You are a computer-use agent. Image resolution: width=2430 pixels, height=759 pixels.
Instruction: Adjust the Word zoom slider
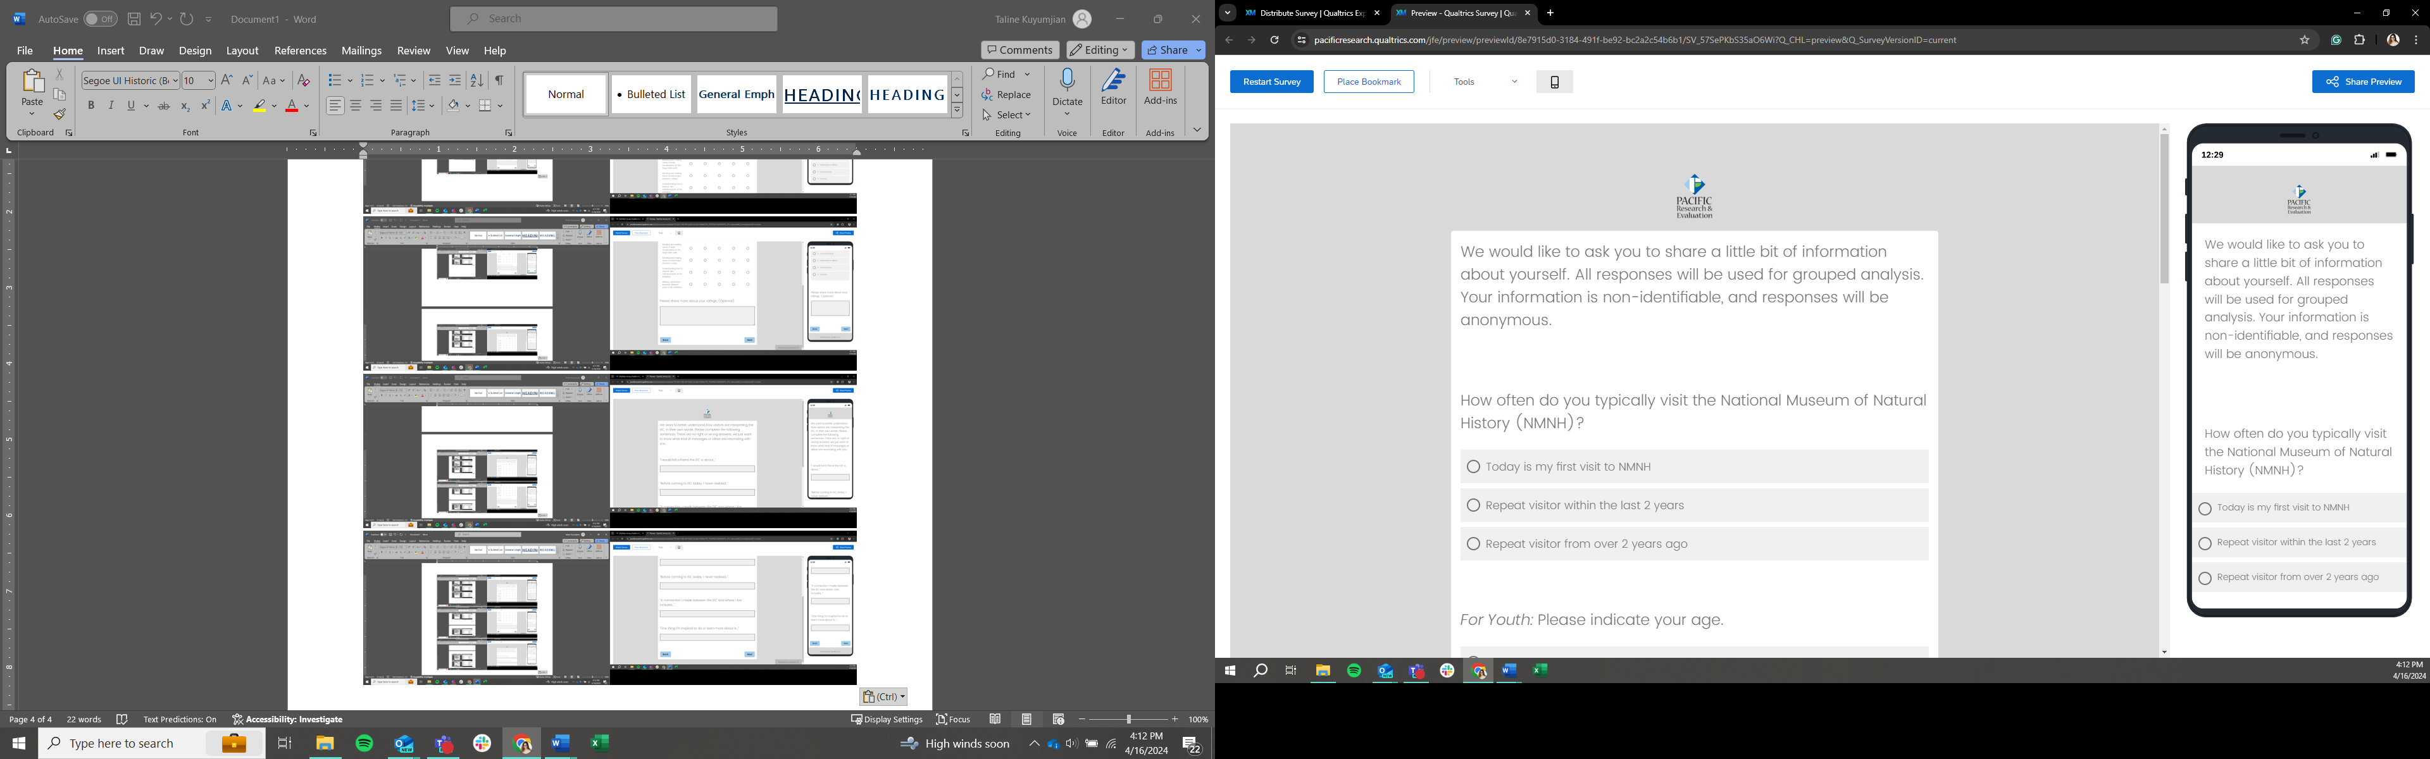[1128, 719]
